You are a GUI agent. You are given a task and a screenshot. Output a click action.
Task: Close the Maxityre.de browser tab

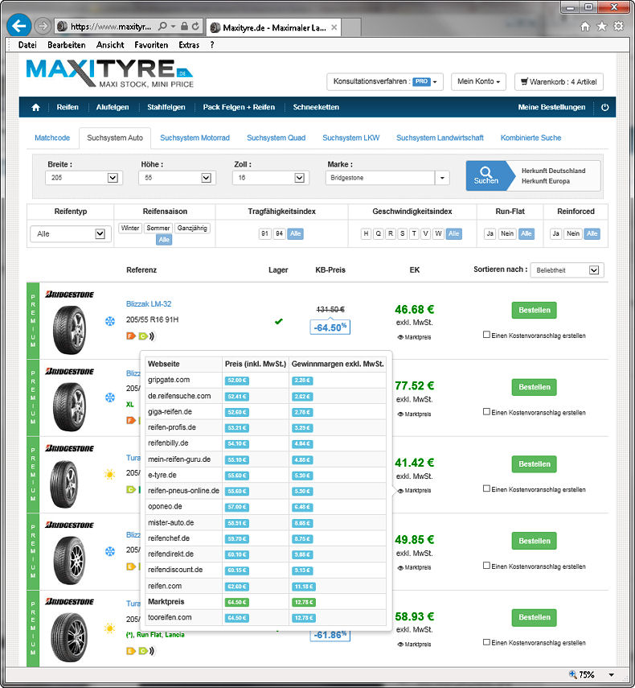tap(334, 27)
